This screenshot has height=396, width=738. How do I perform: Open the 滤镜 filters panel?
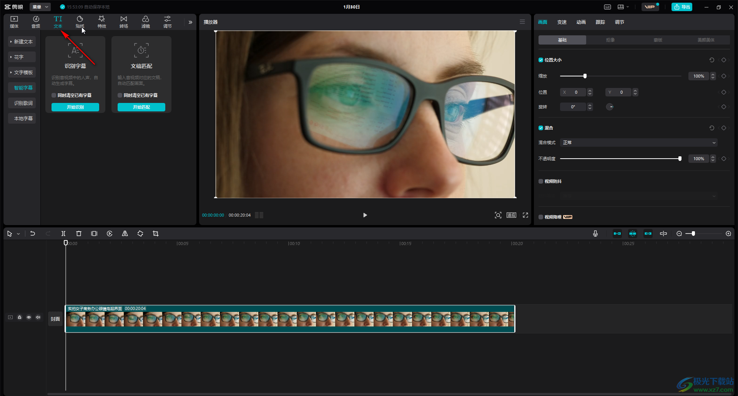pyautogui.click(x=146, y=22)
